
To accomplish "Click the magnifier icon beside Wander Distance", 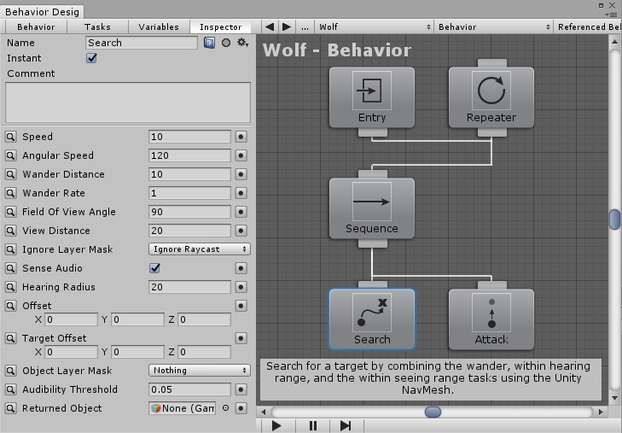I will [11, 174].
